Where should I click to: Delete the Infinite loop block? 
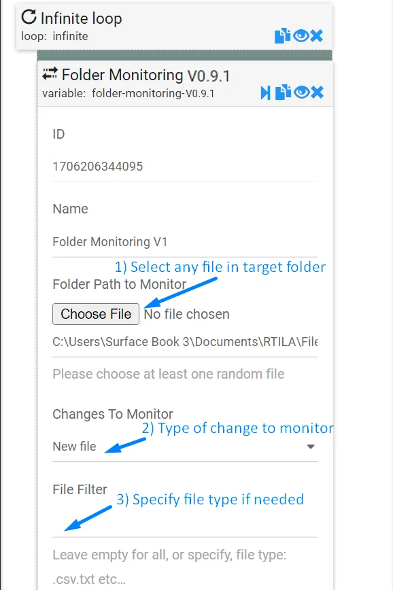pyautogui.click(x=317, y=36)
